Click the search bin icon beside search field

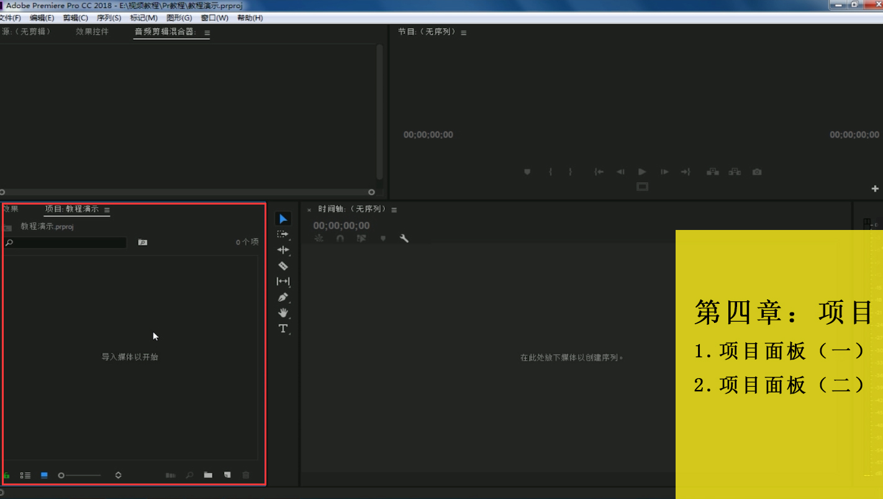tap(143, 242)
